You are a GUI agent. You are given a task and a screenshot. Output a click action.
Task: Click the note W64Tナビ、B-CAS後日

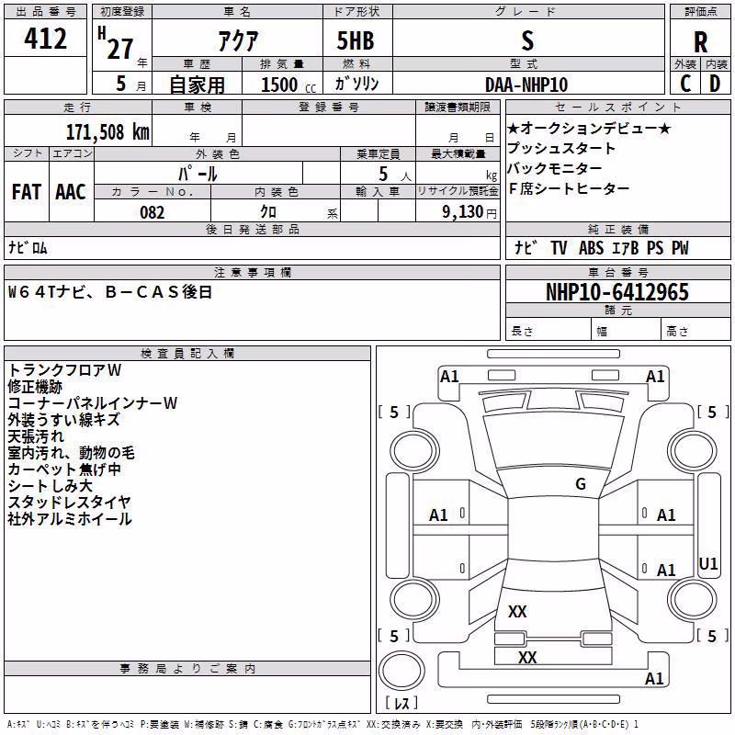click(110, 292)
